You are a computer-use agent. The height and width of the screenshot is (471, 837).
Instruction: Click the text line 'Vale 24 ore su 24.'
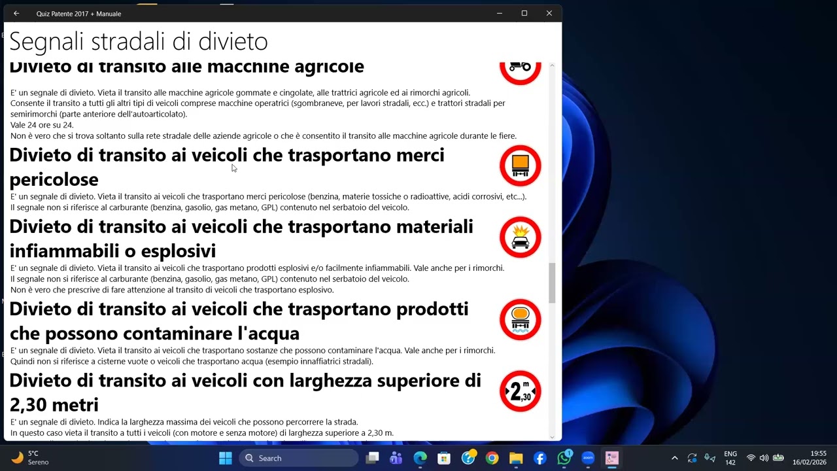click(x=42, y=125)
